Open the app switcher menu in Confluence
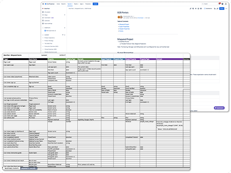231x173 pixels. click(43, 4)
